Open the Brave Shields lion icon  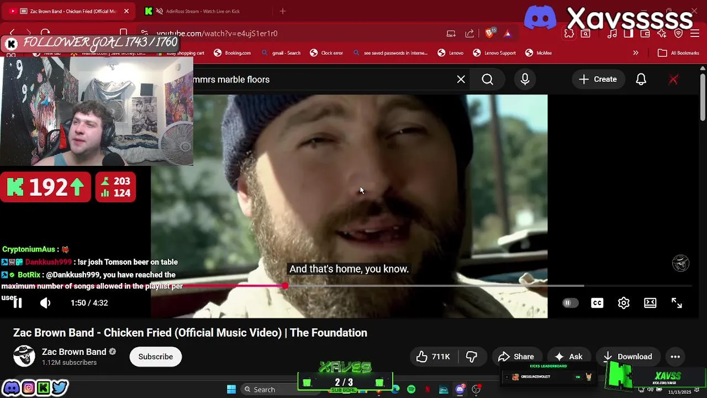[x=489, y=33]
